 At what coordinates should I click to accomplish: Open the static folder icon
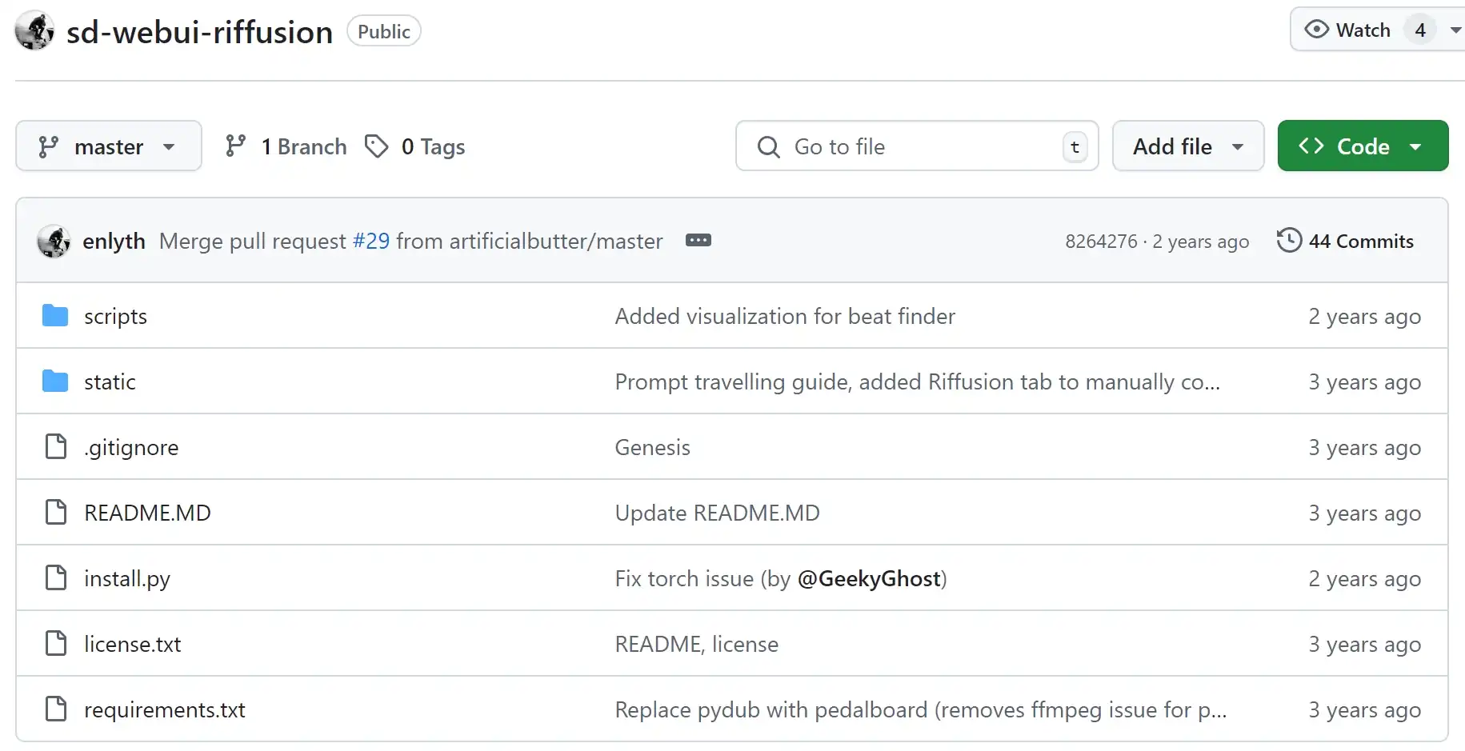(x=55, y=381)
